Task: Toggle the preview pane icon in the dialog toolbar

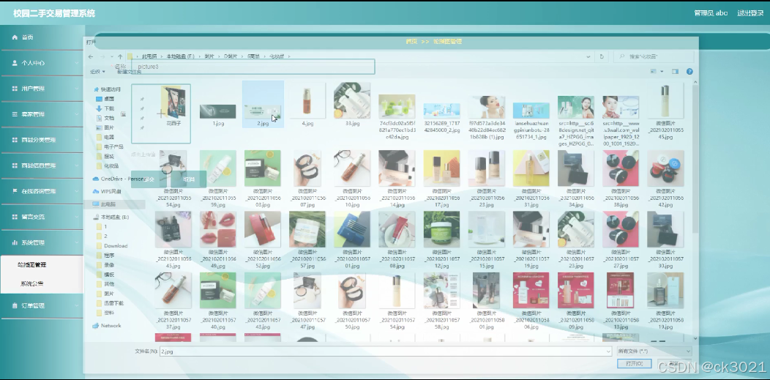Action: [676, 72]
